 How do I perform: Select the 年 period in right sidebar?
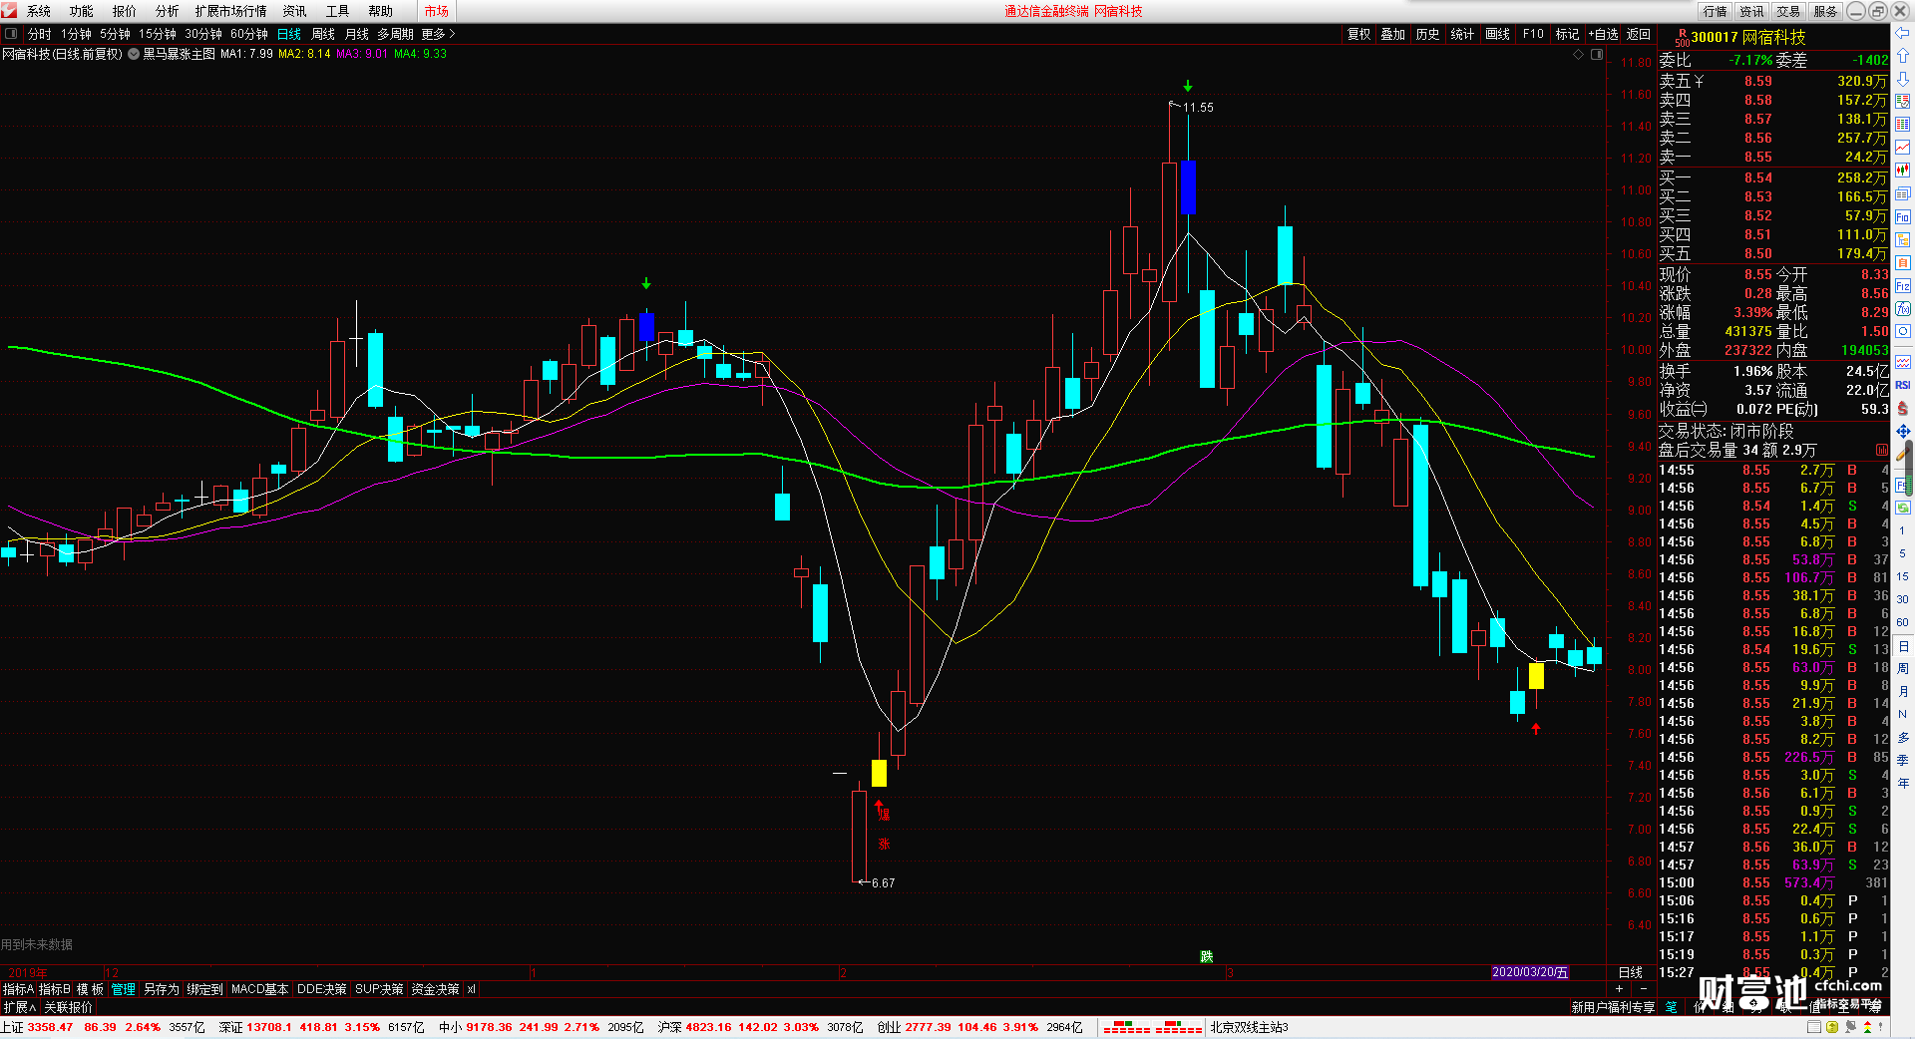click(1903, 783)
